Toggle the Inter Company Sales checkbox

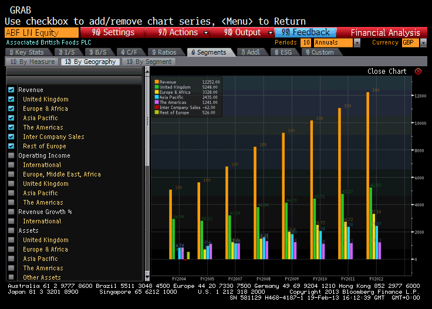pos(11,137)
